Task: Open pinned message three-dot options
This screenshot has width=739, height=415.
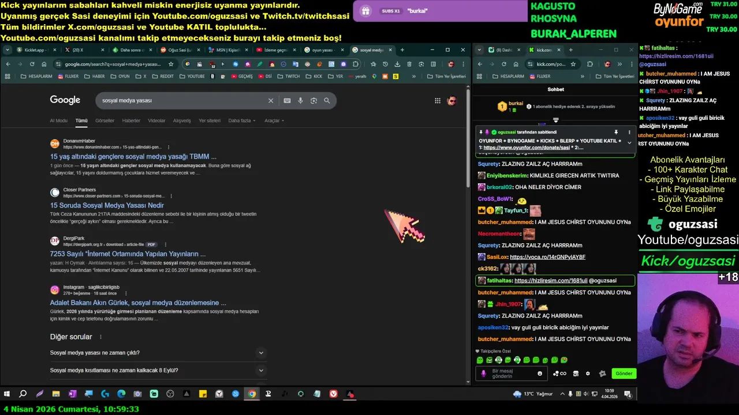Action: (x=629, y=132)
